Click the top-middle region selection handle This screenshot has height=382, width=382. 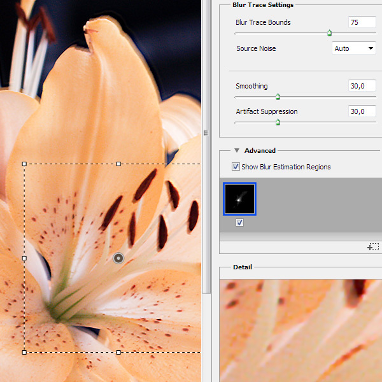[118, 164]
